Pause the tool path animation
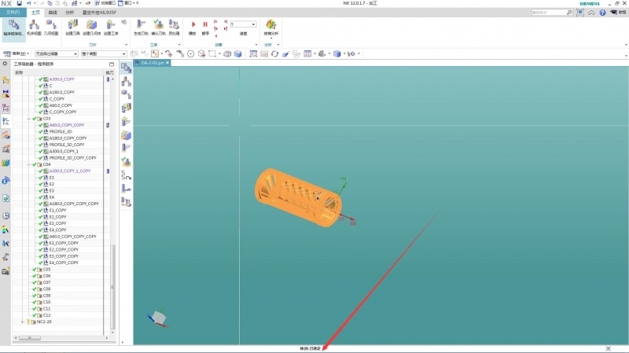 205,28
